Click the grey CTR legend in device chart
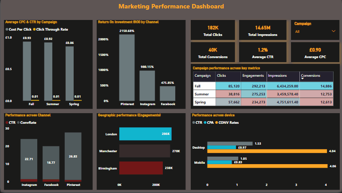The width and height of the screenshot is (342, 193). tap(197, 122)
